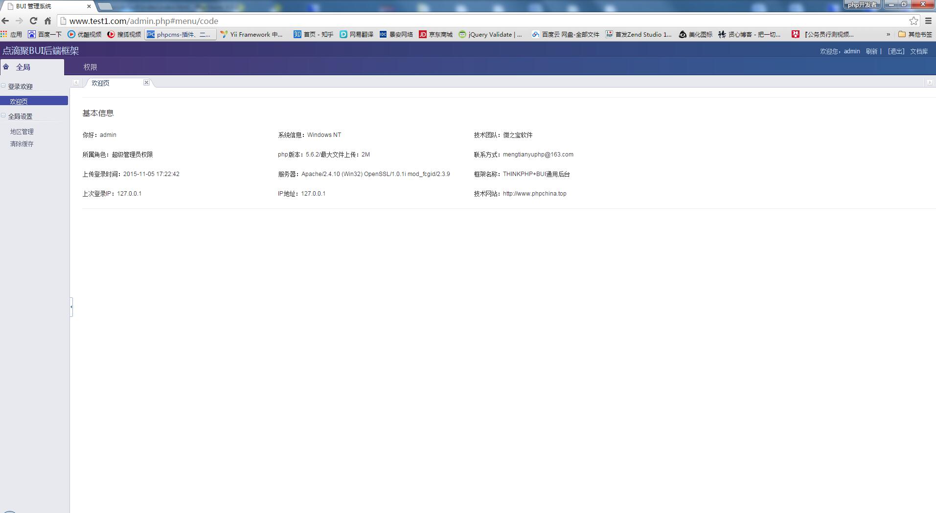Go to the browser home page icon

pos(47,21)
